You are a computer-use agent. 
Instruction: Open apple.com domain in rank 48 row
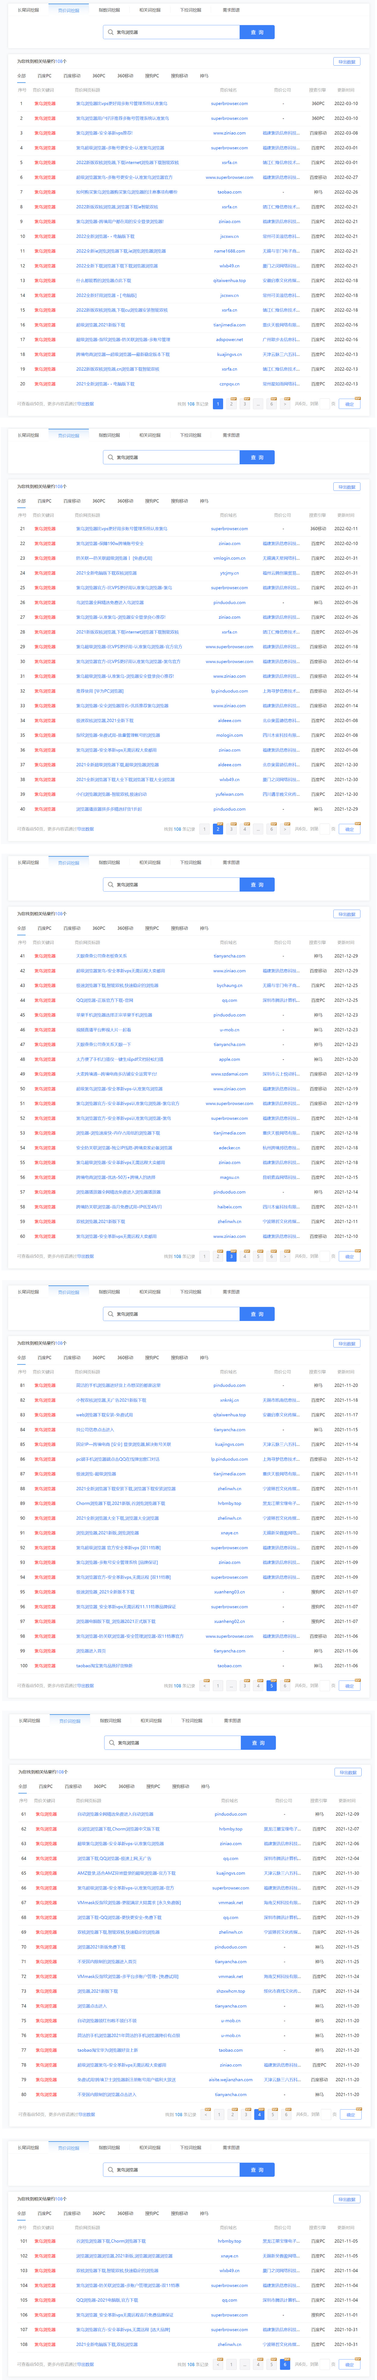point(229,1060)
